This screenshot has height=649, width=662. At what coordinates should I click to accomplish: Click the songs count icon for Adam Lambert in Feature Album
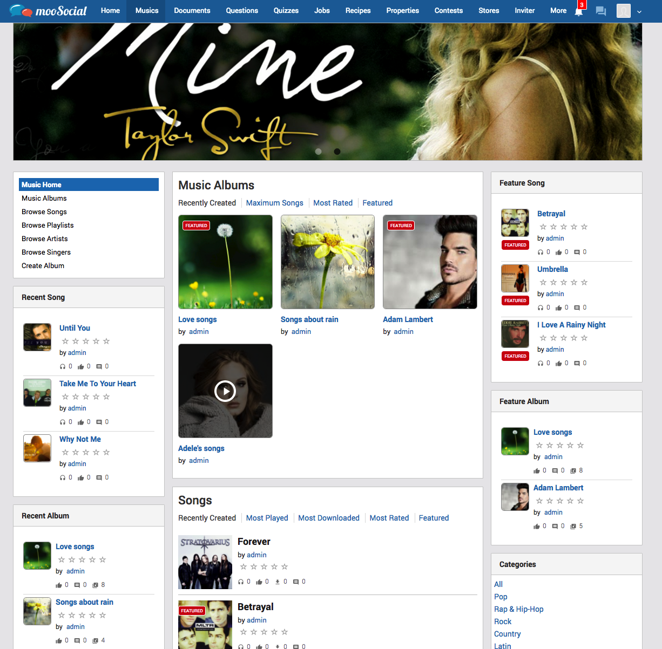pos(573,527)
